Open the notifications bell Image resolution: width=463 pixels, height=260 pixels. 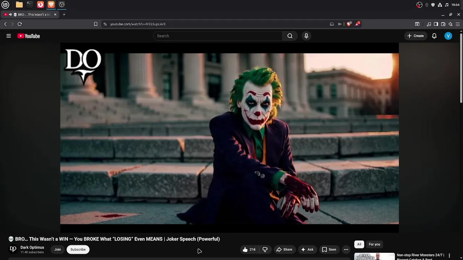click(x=434, y=36)
